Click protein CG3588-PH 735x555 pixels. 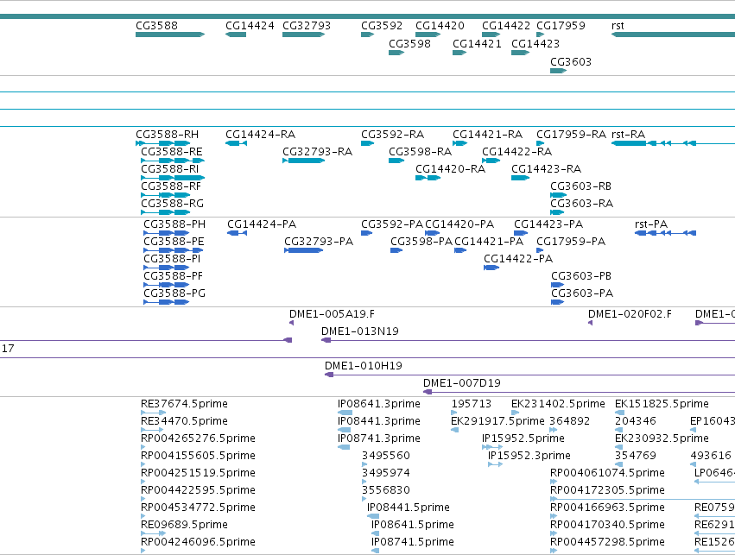(x=167, y=233)
